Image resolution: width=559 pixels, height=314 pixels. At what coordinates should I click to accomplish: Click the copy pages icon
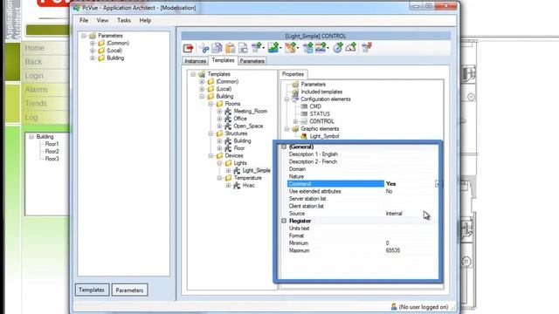coord(217,48)
